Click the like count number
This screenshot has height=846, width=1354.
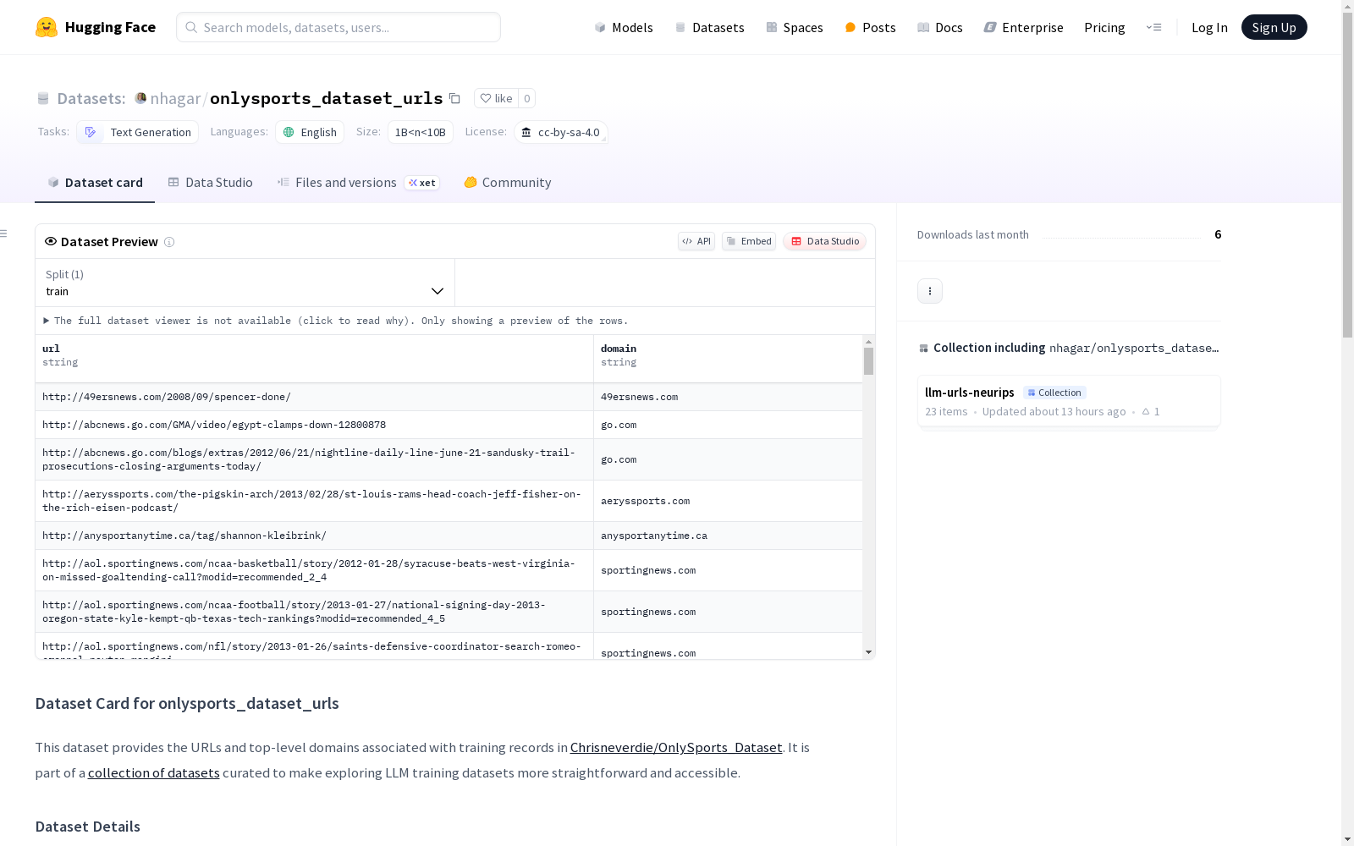(526, 98)
